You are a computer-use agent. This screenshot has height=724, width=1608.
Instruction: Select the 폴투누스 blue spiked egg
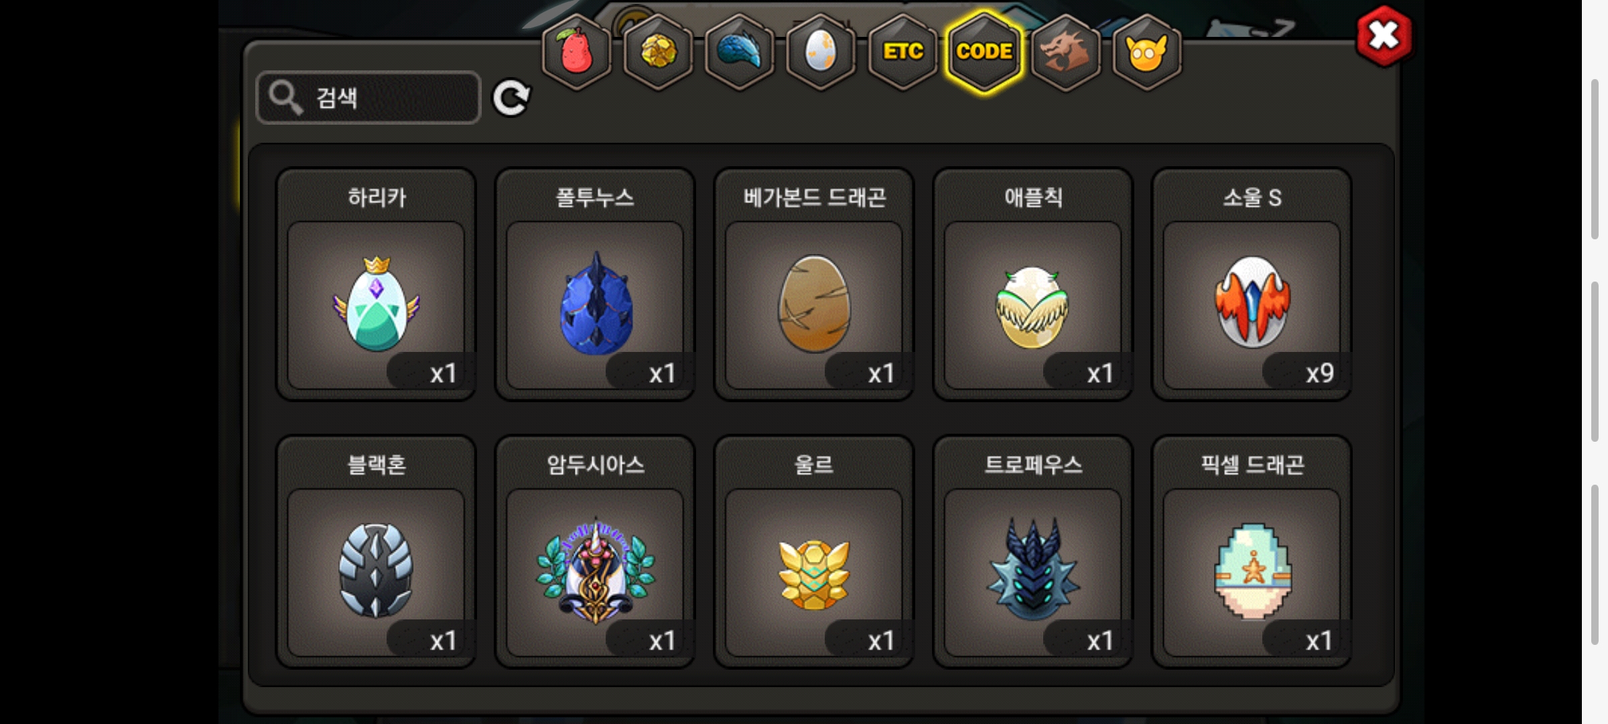tap(595, 284)
